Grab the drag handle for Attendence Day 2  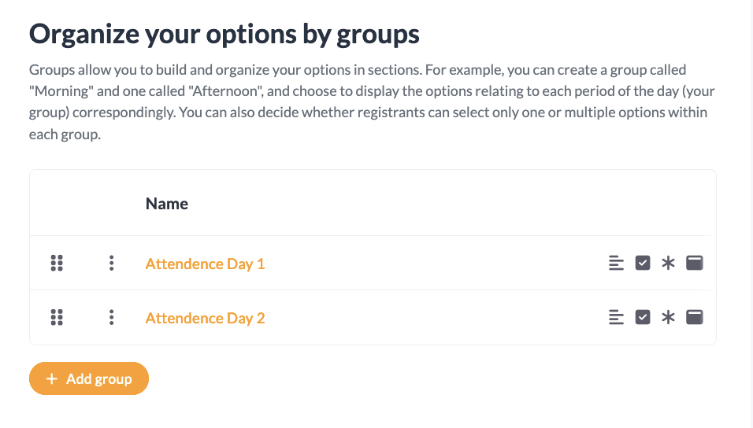(x=57, y=318)
